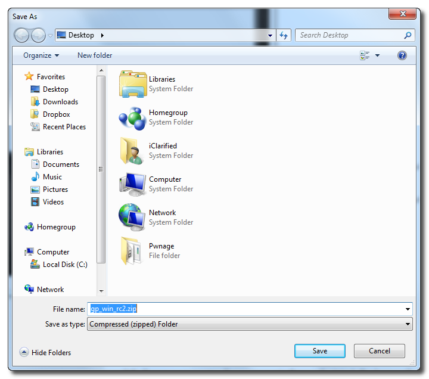
Task: Click the Save button
Action: 320,351
